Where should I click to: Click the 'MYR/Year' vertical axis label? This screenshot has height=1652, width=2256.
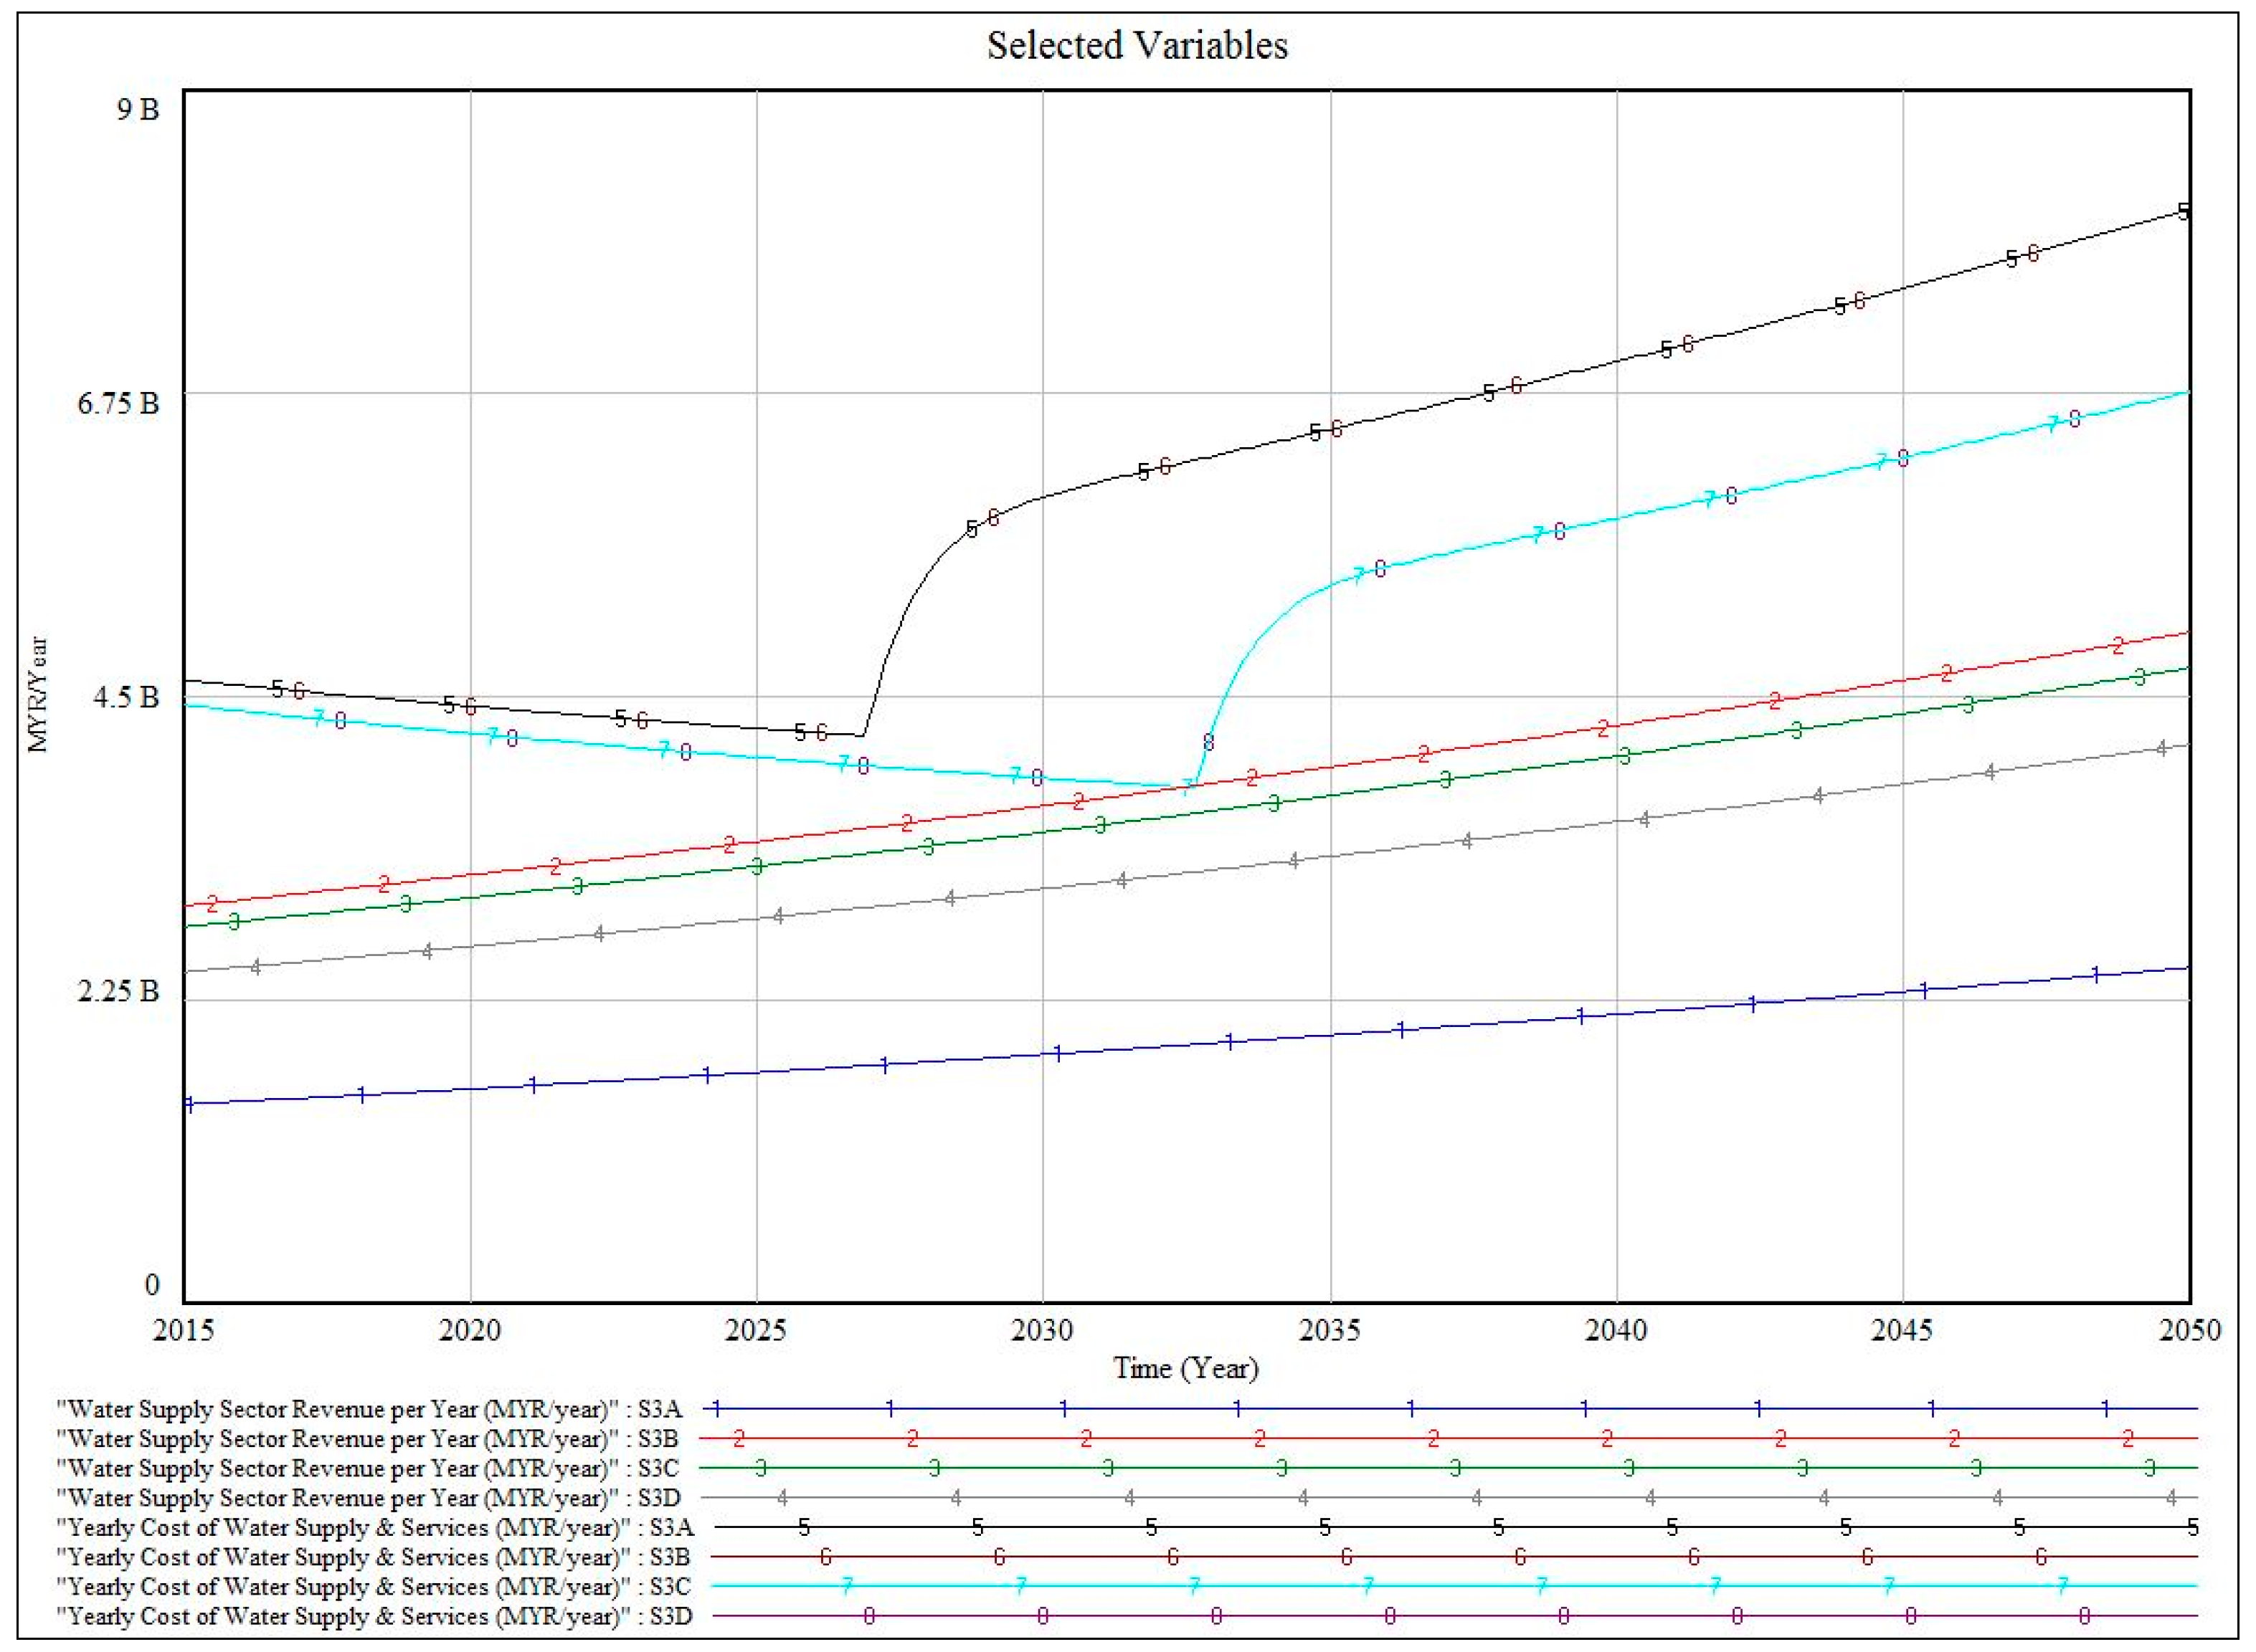38,695
